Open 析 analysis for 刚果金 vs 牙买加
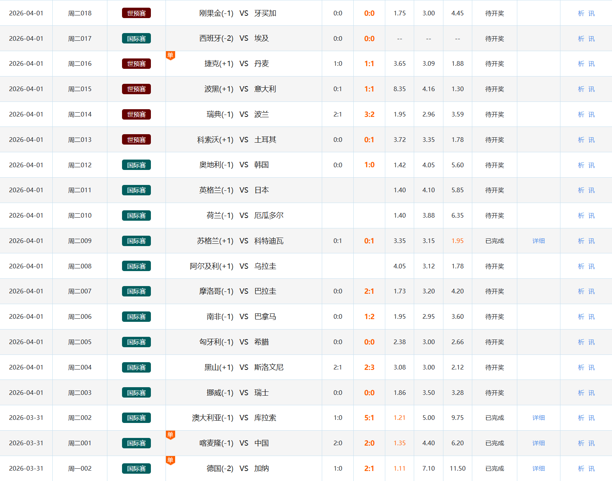612x481 pixels. (x=581, y=13)
